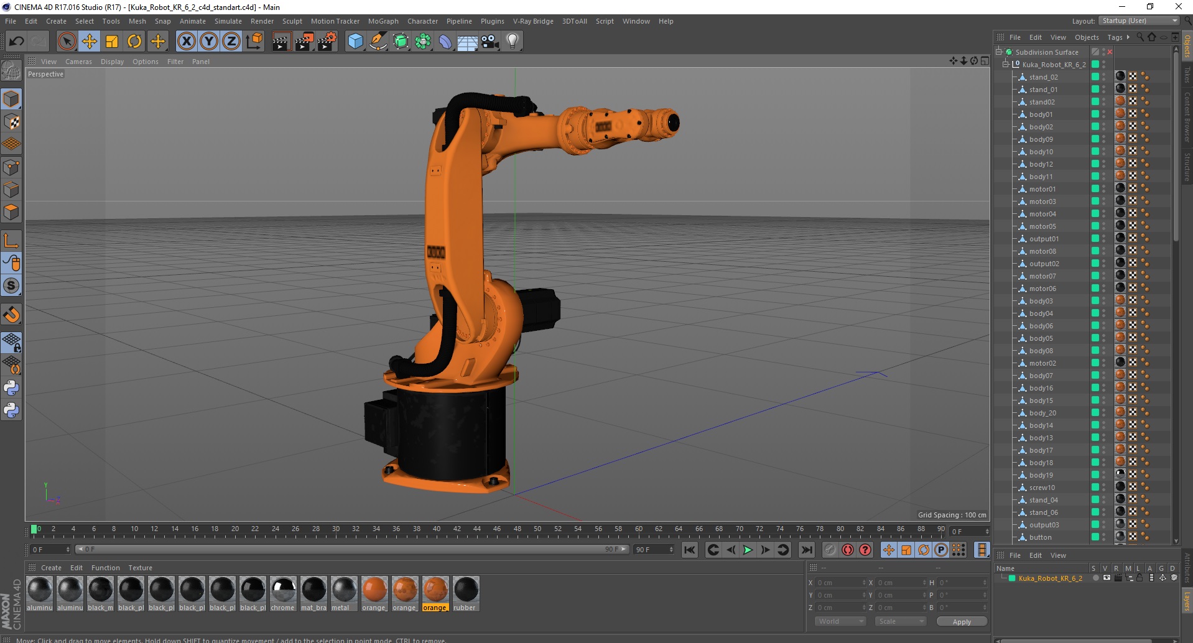Viewport: 1193px width, 643px height.
Task: Add a Camera object
Action: click(x=490, y=42)
